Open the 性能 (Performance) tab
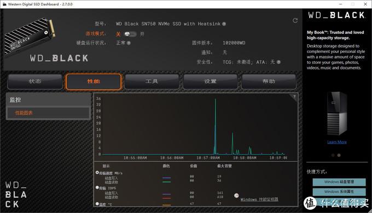Image resolution: width=372 pixels, height=213 pixels. pyautogui.click(x=94, y=81)
